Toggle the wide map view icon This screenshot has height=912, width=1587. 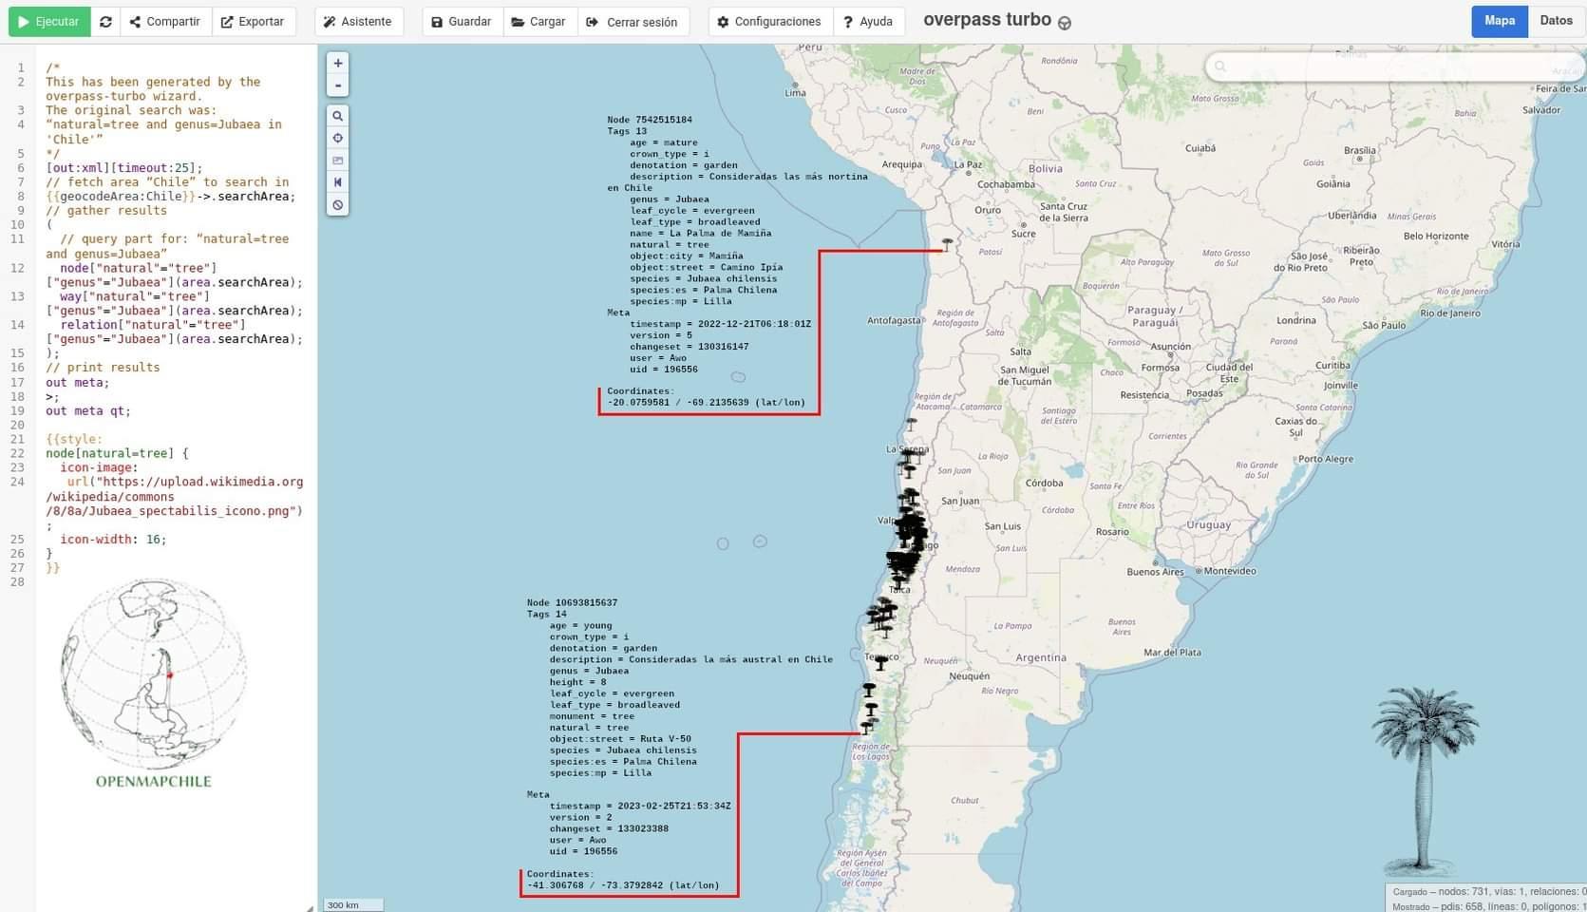(x=337, y=182)
